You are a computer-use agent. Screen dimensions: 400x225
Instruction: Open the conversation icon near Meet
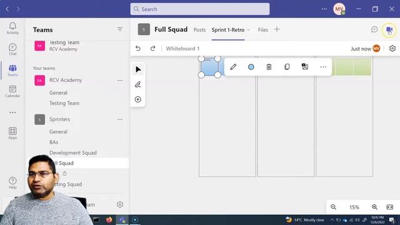click(374, 29)
